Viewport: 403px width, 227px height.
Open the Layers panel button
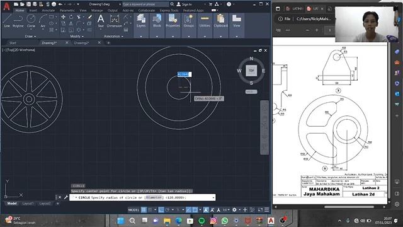click(x=141, y=21)
